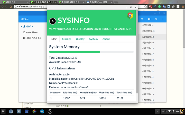
Task: Open the launcher search on the shelf
Action: pos(3,111)
